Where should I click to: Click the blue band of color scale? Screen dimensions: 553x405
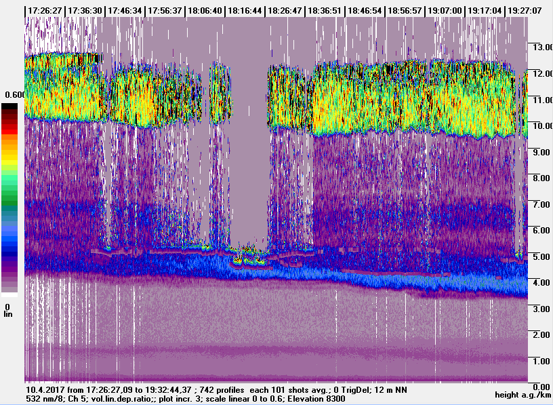pyautogui.click(x=9, y=238)
